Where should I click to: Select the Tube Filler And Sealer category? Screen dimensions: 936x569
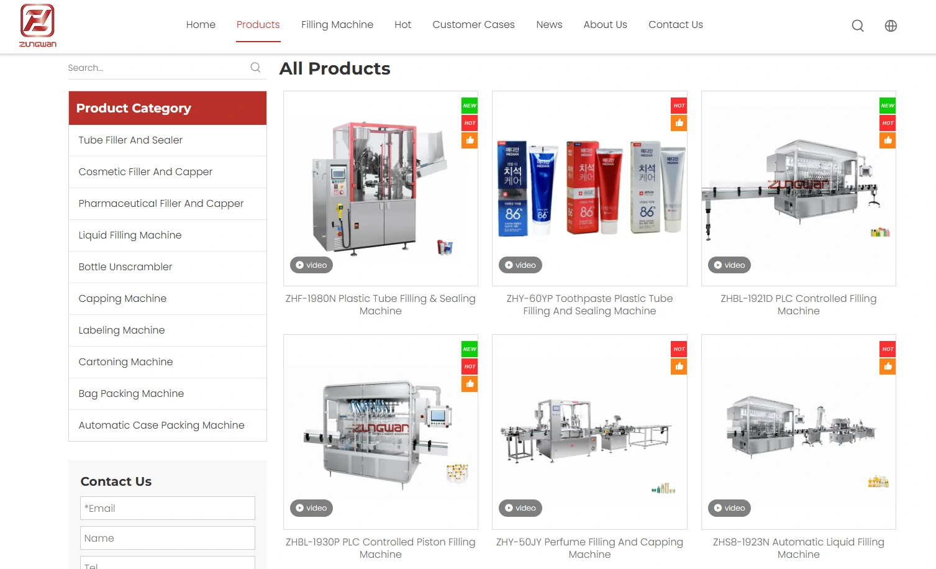click(130, 140)
